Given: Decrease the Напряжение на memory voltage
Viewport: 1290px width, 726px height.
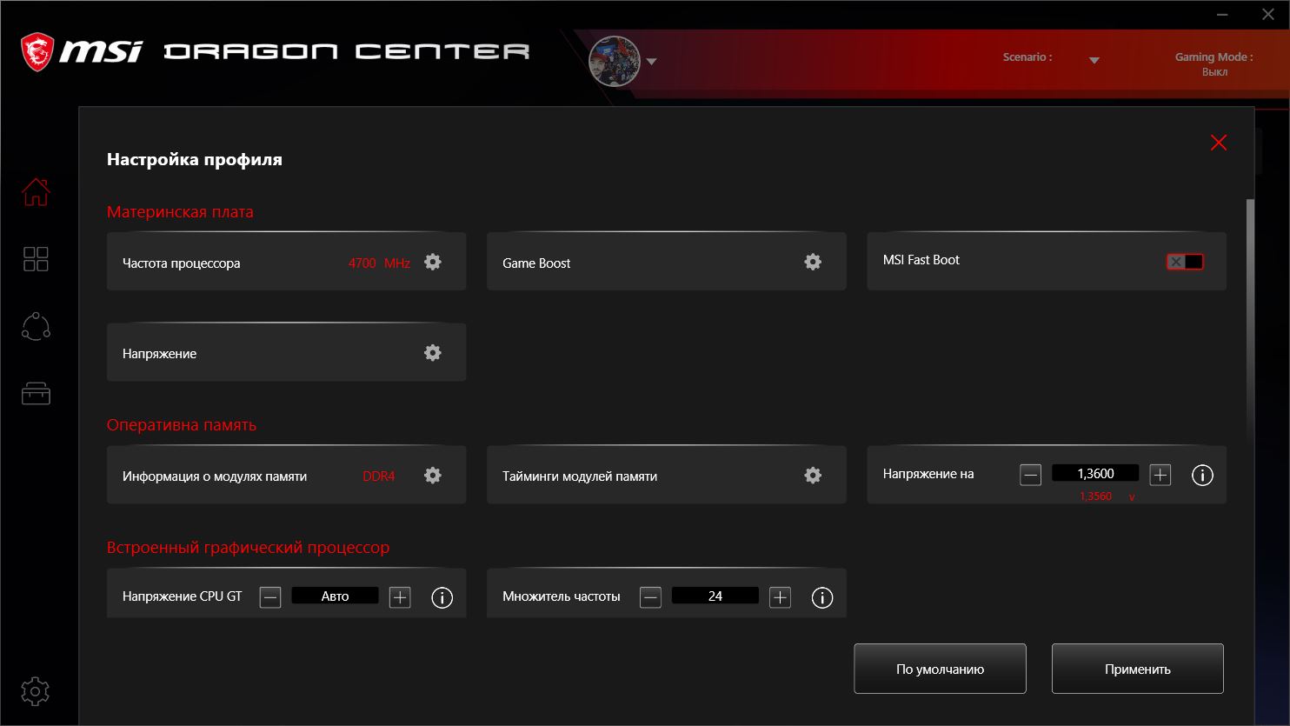Looking at the screenshot, I should tap(1030, 475).
